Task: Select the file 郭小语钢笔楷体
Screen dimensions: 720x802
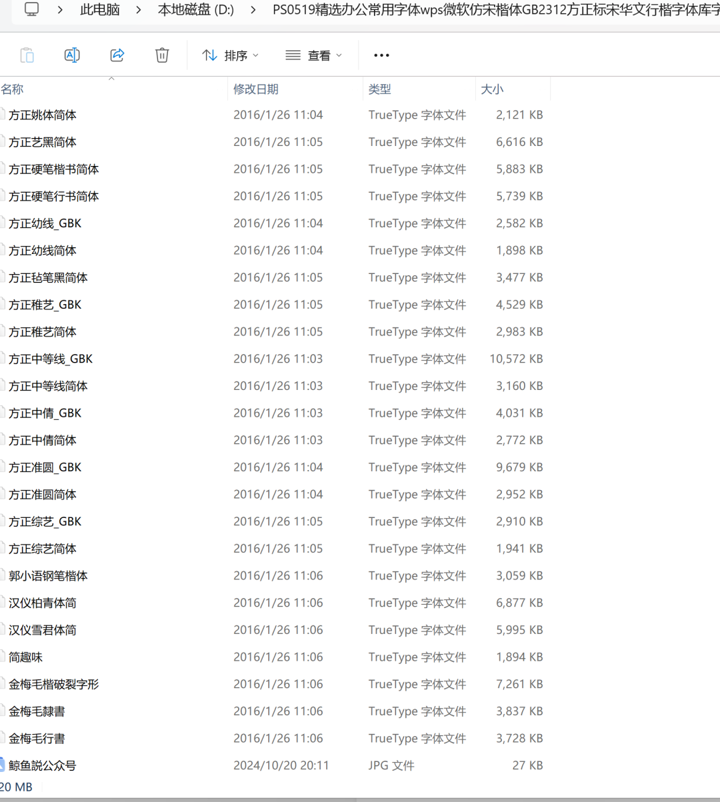Action: click(x=48, y=576)
